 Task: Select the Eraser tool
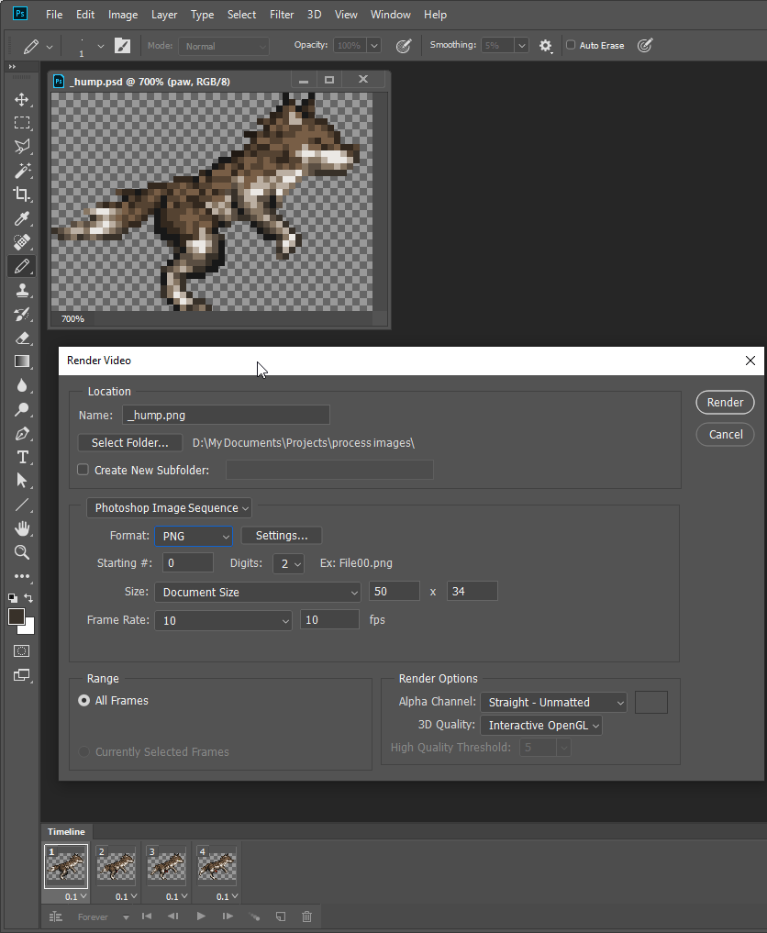click(x=22, y=338)
